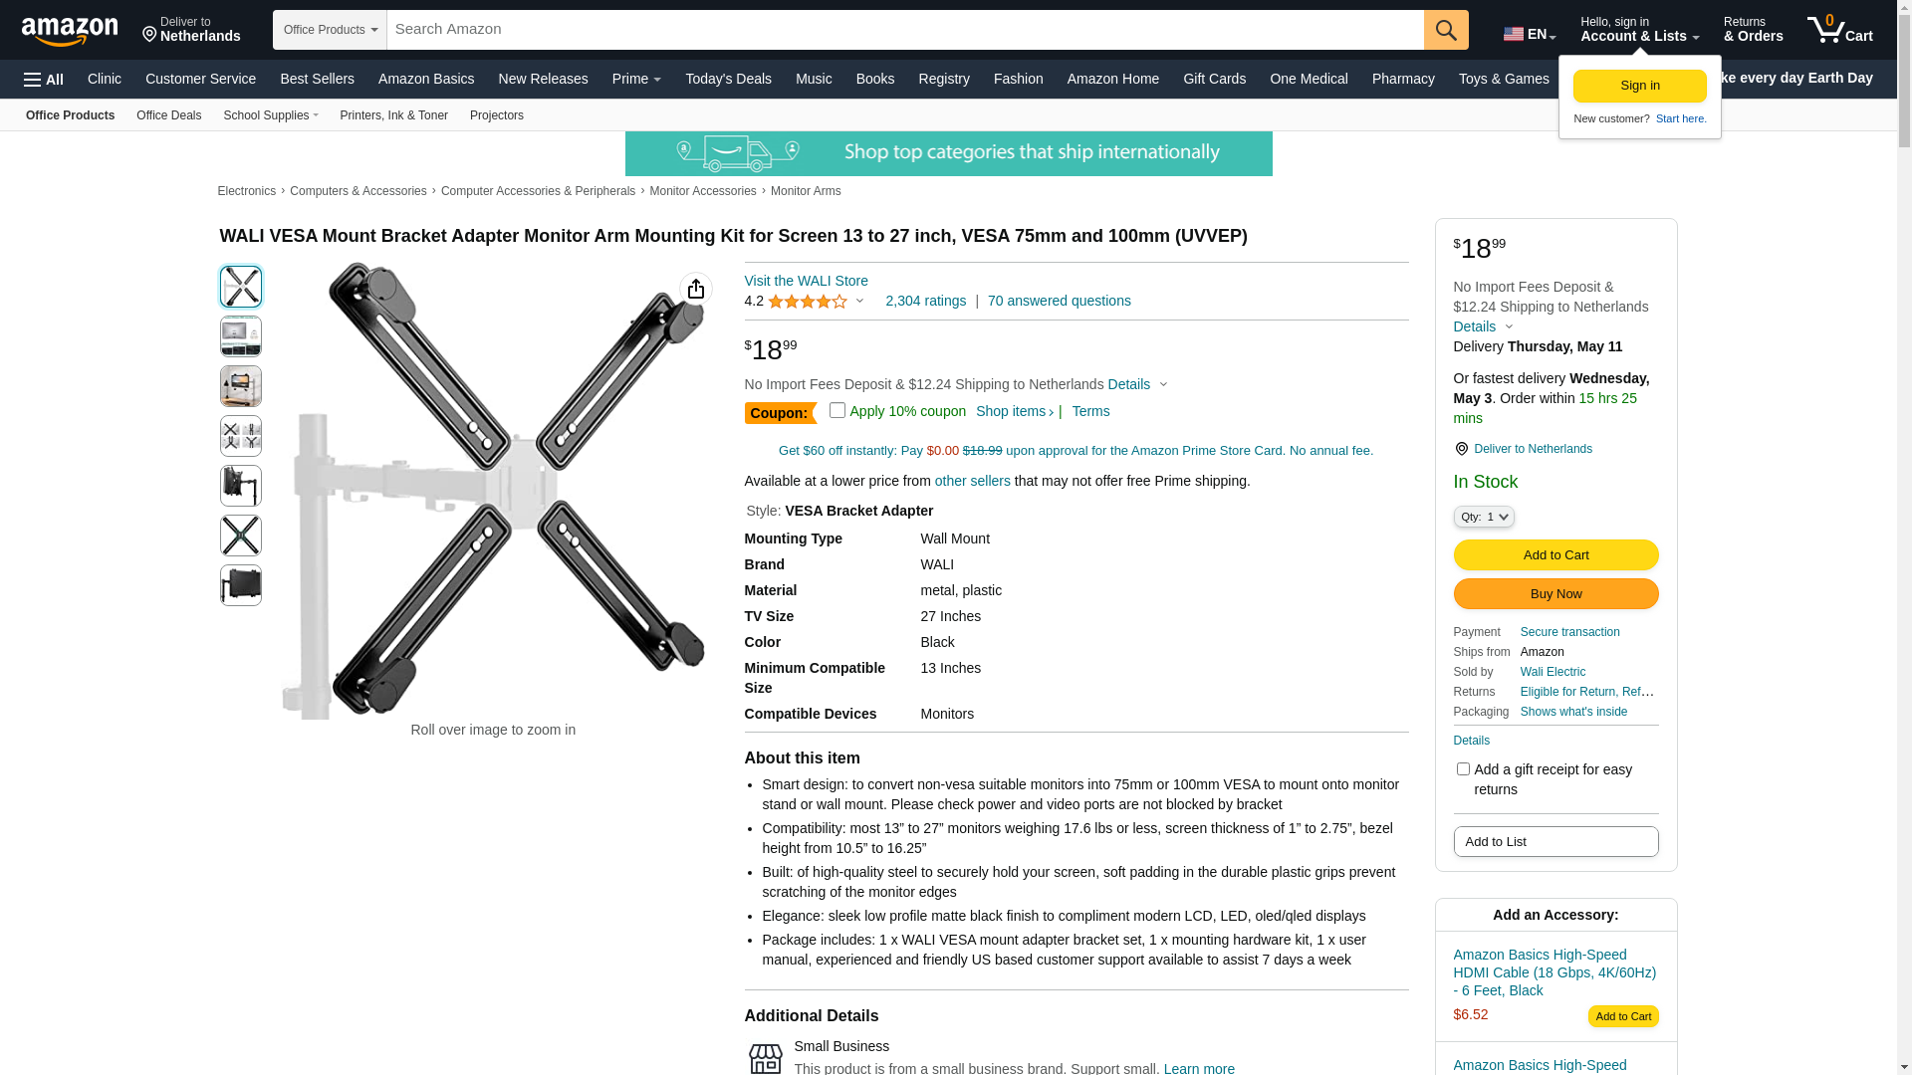Check the gift receipt option
Image resolution: width=1912 pixels, height=1075 pixels.
[1463, 769]
